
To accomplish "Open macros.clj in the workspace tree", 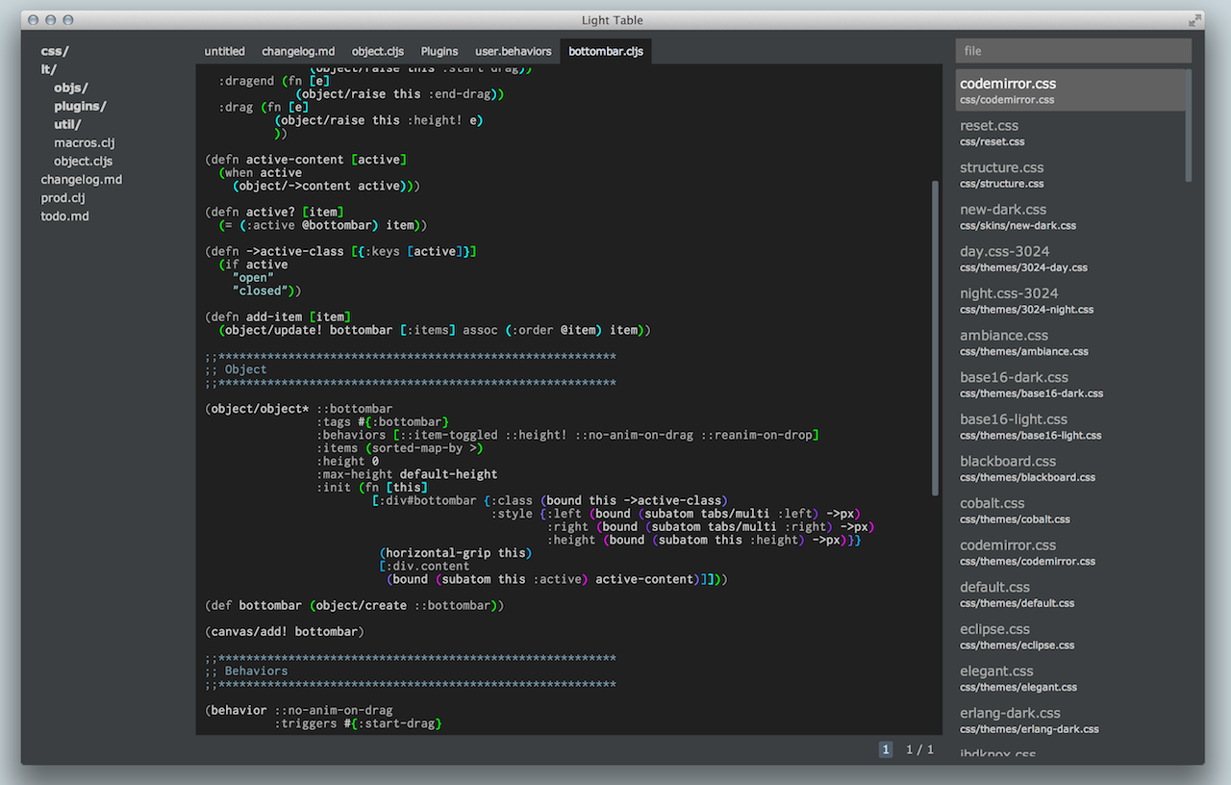I will tap(85, 142).
